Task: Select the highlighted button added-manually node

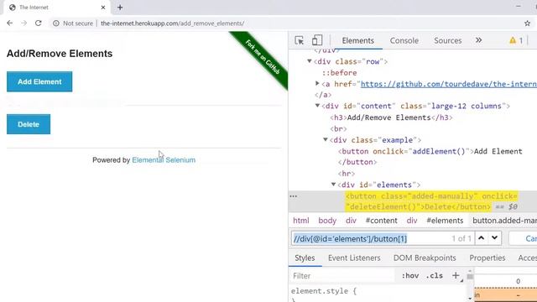Action: 431,201
